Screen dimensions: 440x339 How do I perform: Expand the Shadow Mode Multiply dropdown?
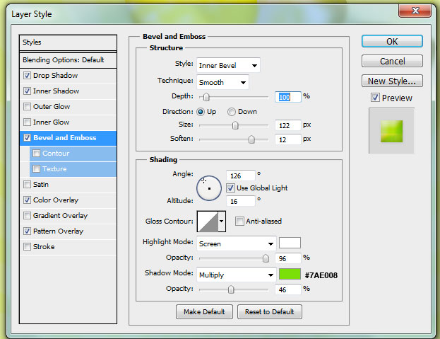click(x=236, y=275)
